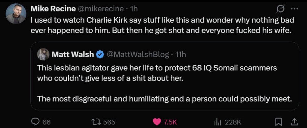307x128 pixels.
Task: Open Mike Recine's profile picture
Action: click(x=16, y=14)
